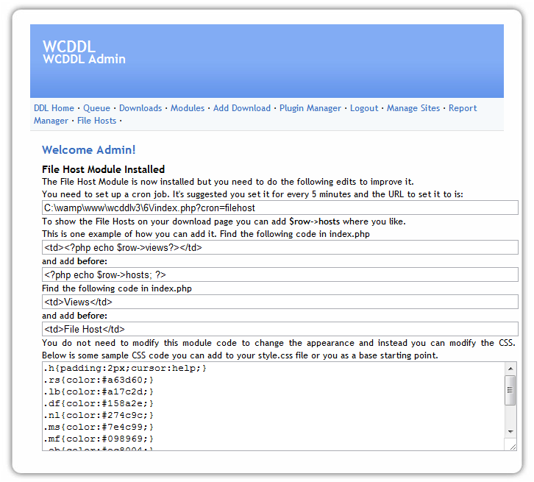Open Manage Sites page
Viewport: 534px width, 482px height.
[x=413, y=108]
